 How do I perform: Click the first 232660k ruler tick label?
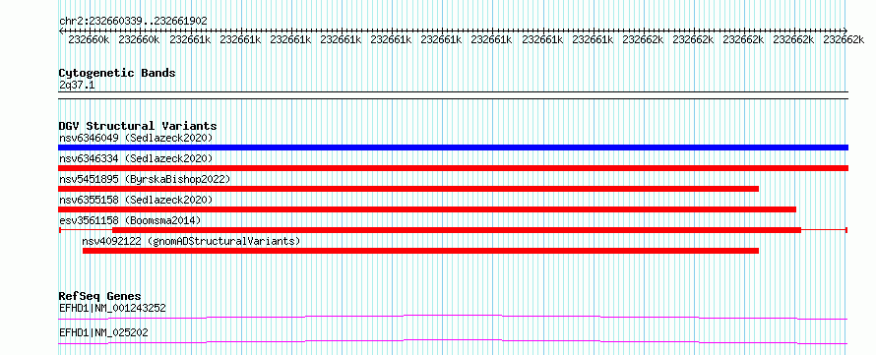tap(89, 39)
